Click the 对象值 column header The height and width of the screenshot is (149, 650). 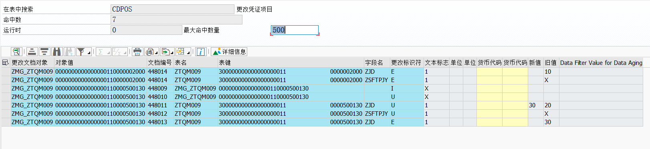point(100,62)
